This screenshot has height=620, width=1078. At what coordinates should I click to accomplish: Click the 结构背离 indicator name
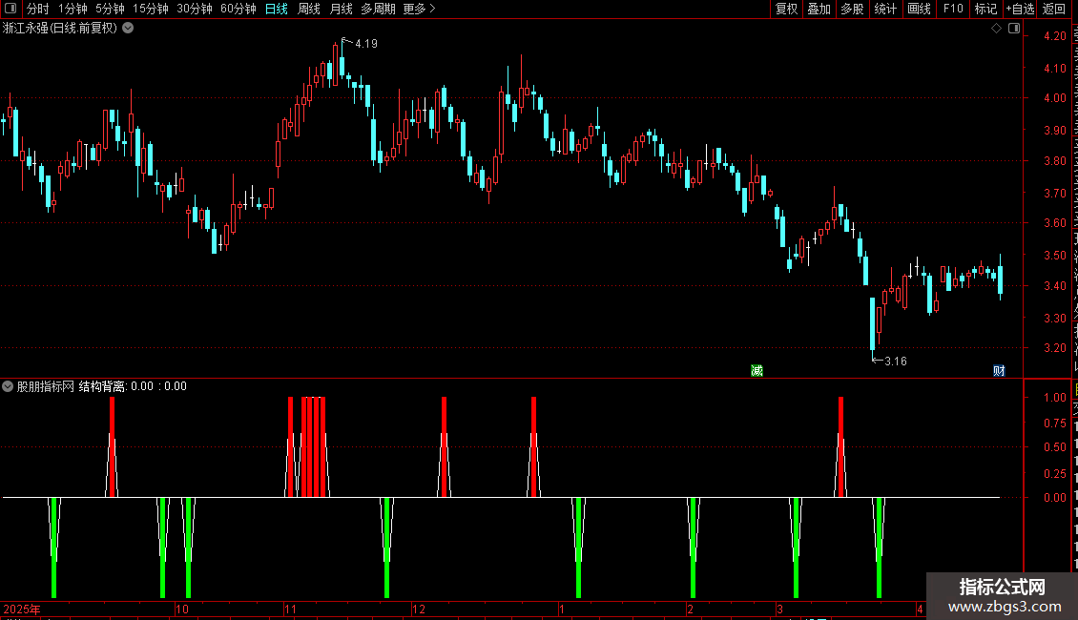(x=102, y=386)
